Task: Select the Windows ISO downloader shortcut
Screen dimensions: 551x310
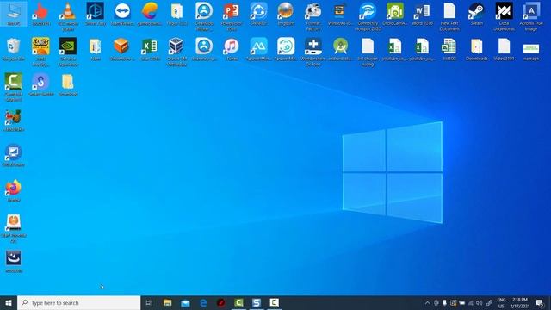Action: click(340, 14)
